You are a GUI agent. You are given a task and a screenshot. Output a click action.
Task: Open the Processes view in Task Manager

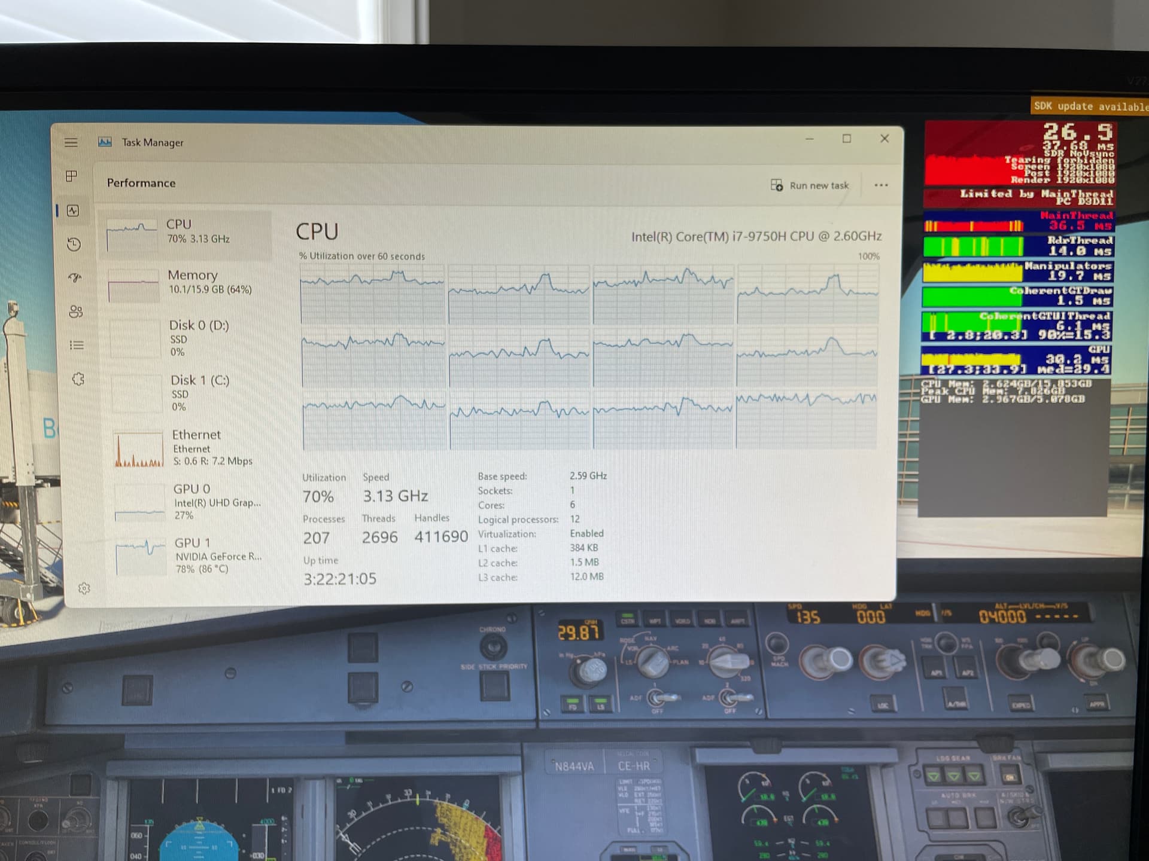72,176
